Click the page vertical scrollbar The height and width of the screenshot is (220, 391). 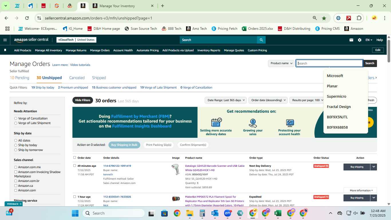pyautogui.click(x=389, y=50)
